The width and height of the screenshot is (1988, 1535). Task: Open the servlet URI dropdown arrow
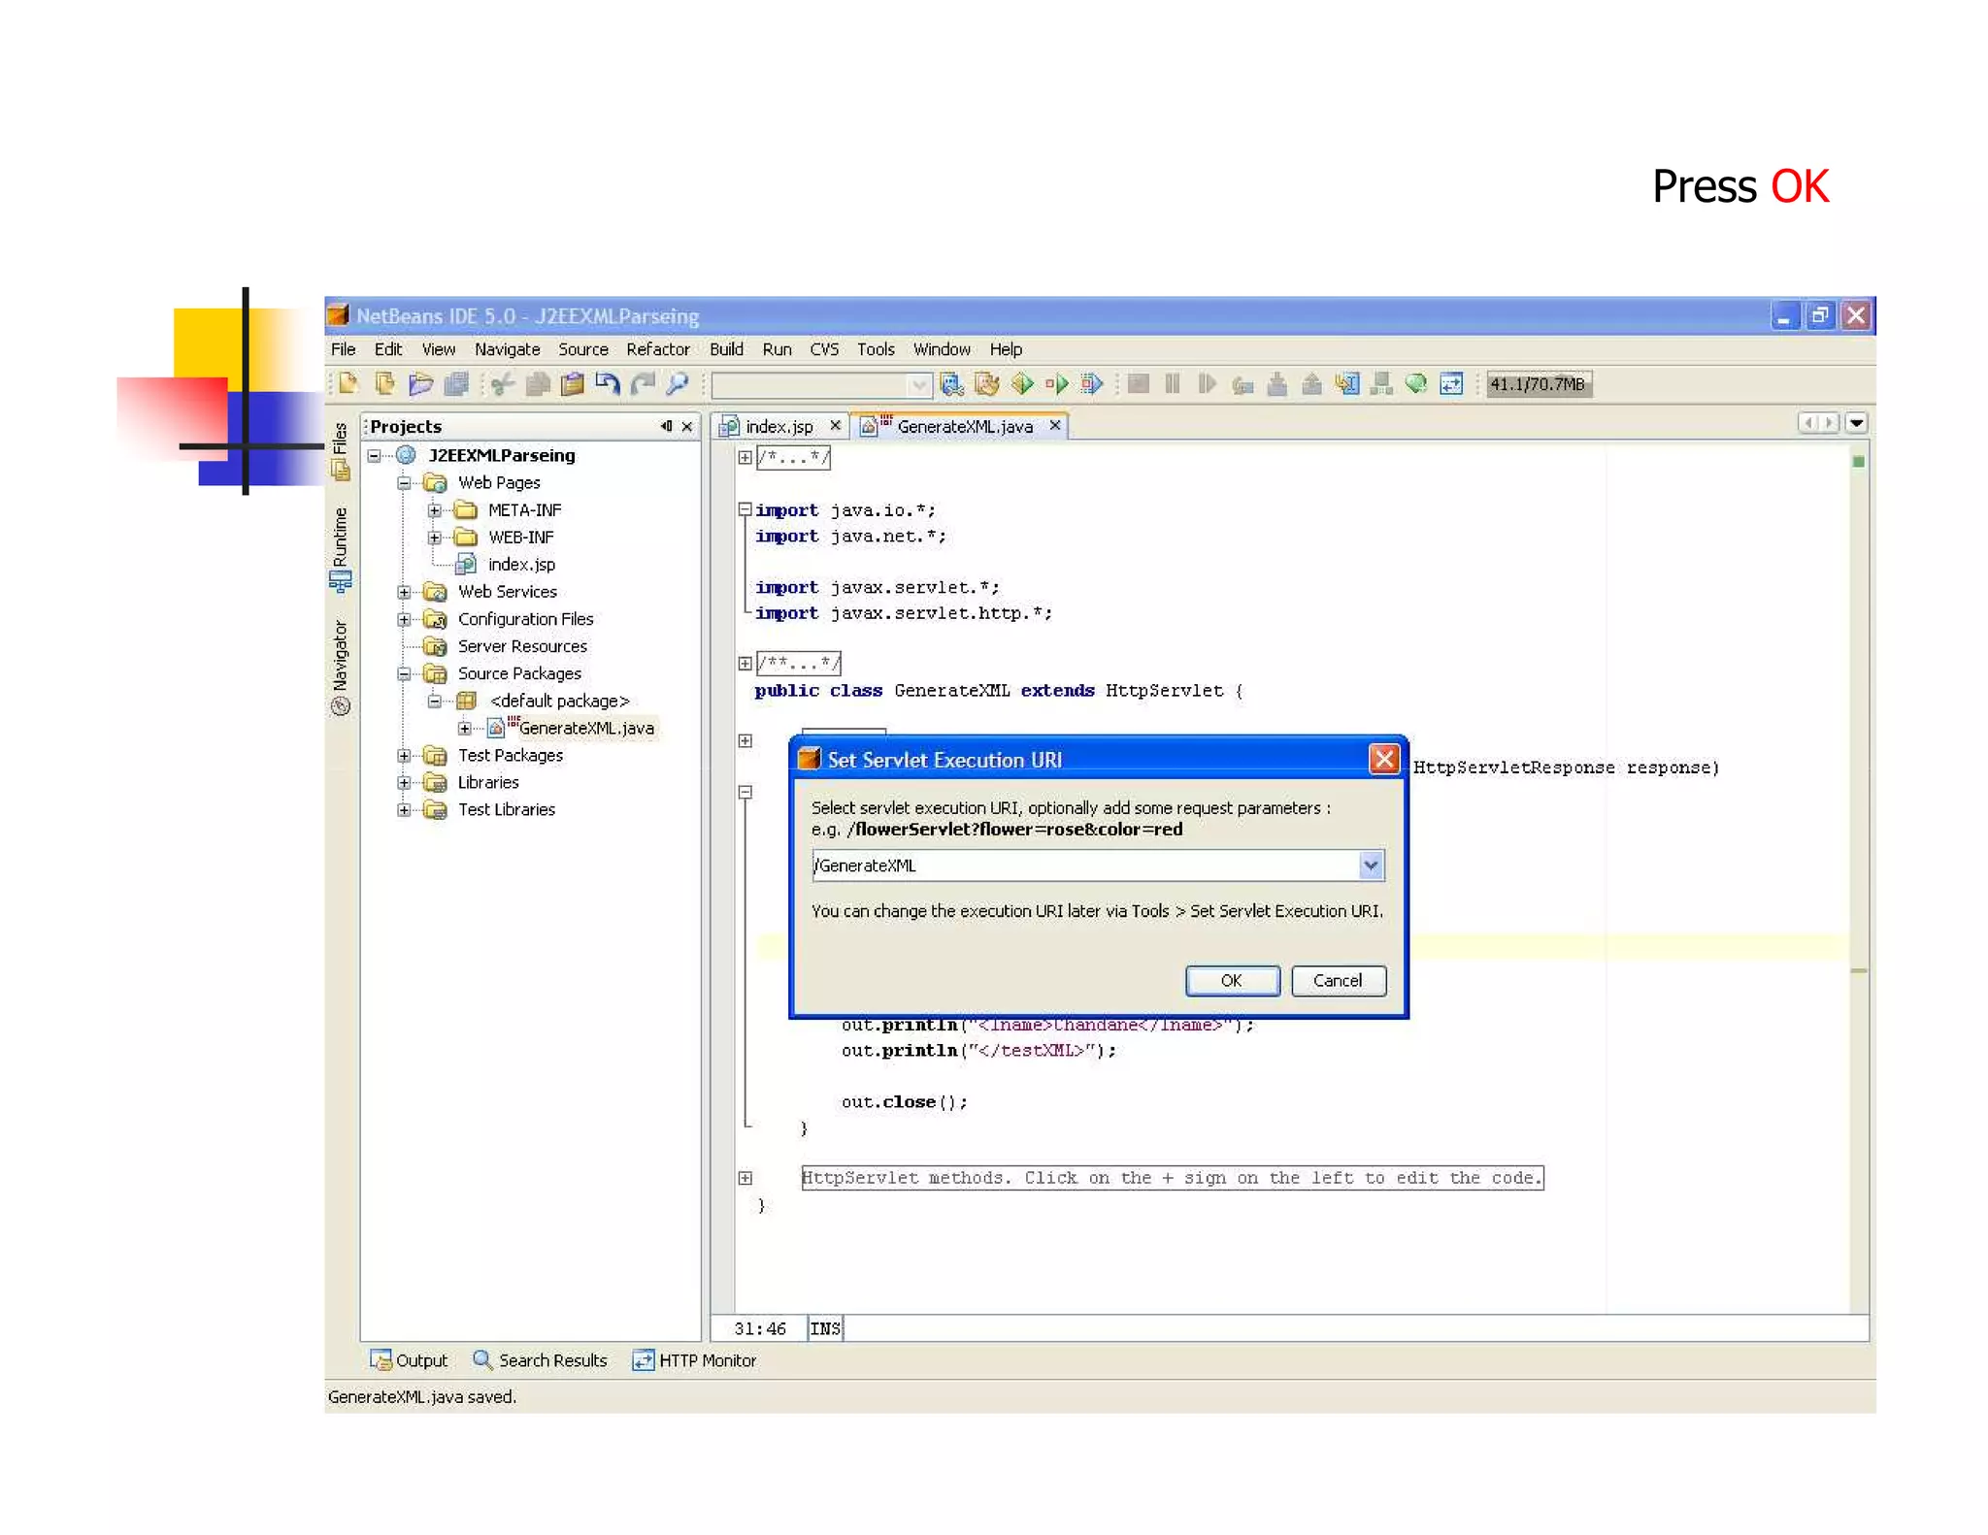pyautogui.click(x=1370, y=865)
